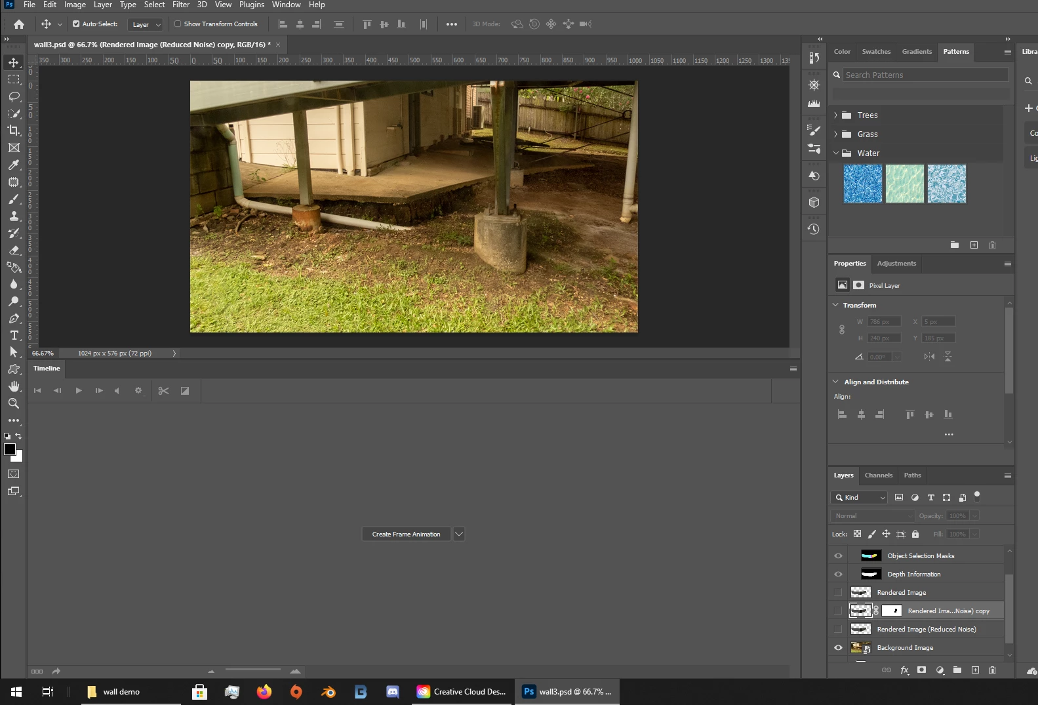Lock all layer properties padlock
The width and height of the screenshot is (1038, 705).
click(x=915, y=534)
